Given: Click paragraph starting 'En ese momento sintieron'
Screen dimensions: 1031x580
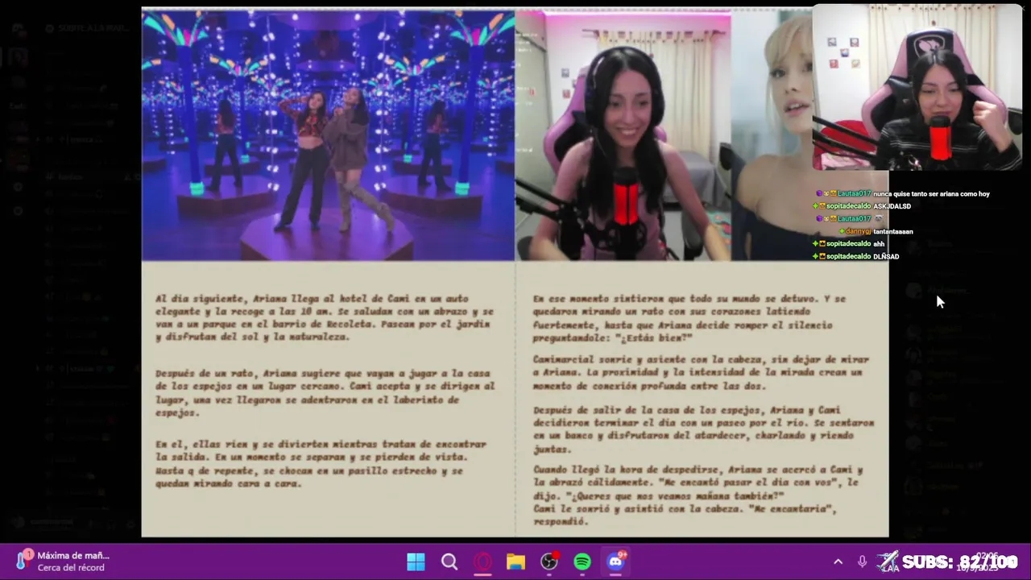Looking at the screenshot, I should click(x=689, y=317).
